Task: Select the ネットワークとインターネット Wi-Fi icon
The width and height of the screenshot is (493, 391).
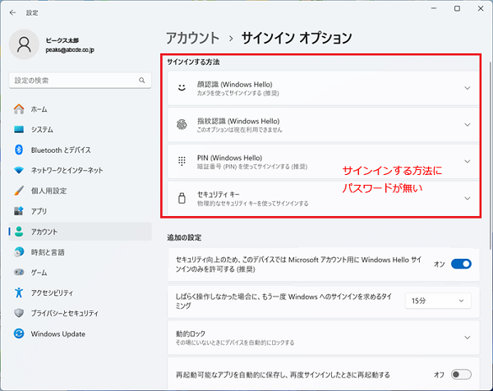Action: tap(19, 170)
